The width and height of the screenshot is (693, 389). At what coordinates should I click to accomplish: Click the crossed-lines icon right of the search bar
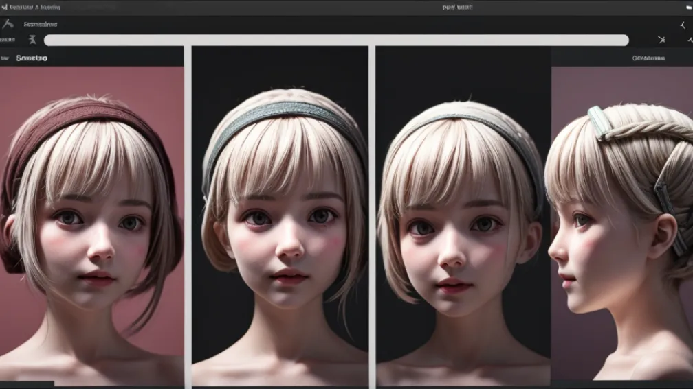point(661,40)
